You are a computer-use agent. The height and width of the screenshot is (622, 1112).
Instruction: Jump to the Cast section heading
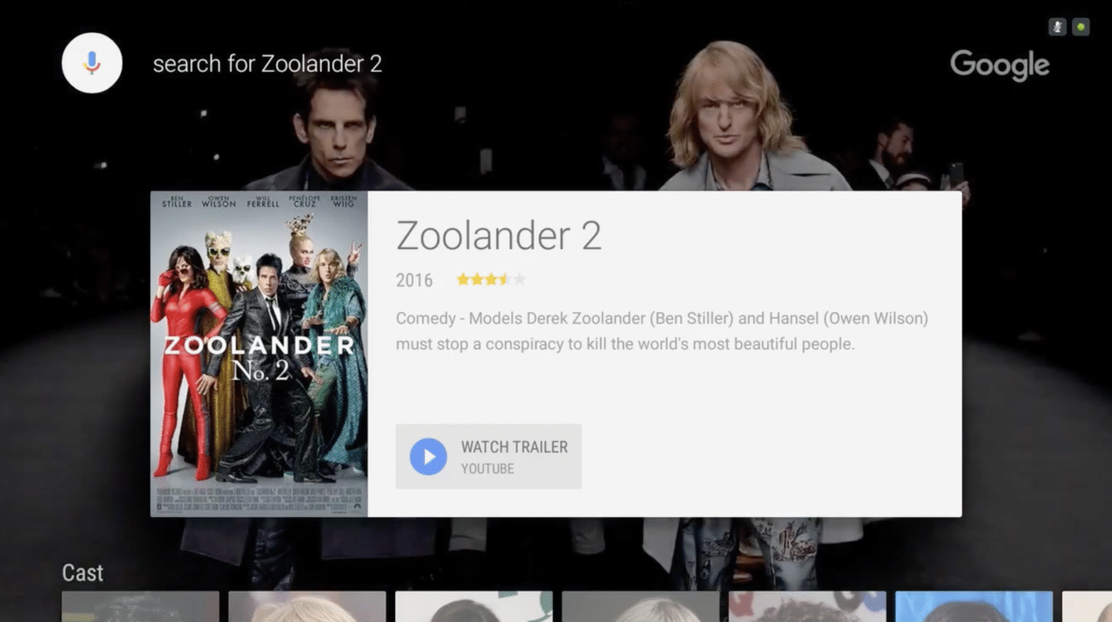(82, 572)
